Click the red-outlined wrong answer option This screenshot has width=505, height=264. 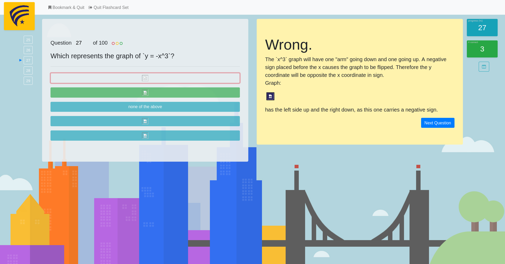pyautogui.click(x=145, y=78)
